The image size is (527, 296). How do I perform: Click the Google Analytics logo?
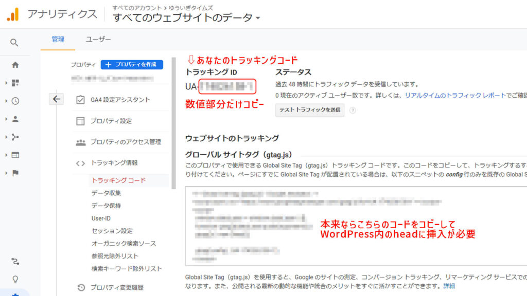[13, 14]
